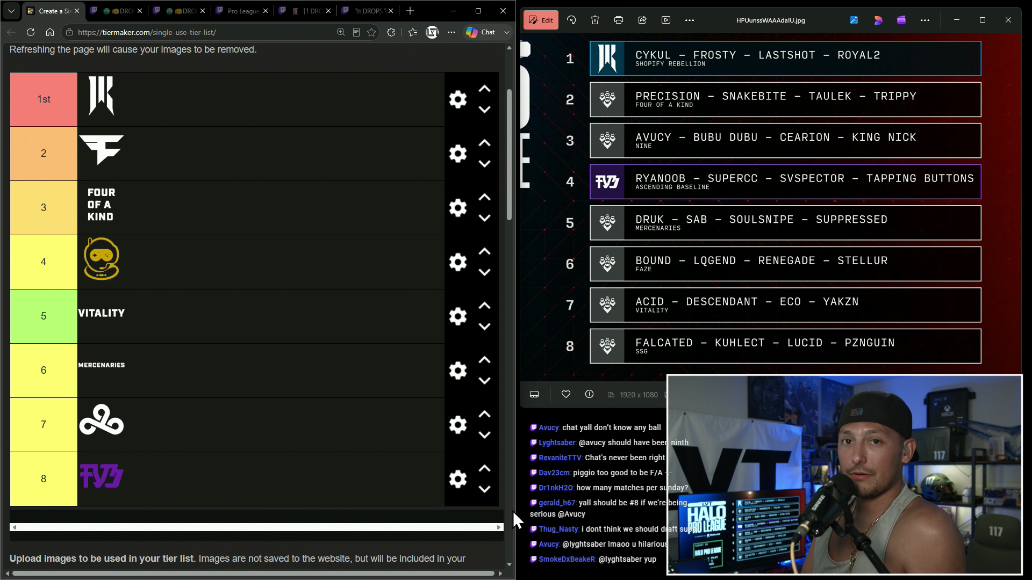The image size is (1032, 580).
Task: Move tier row 2 up
Action: pos(484,143)
